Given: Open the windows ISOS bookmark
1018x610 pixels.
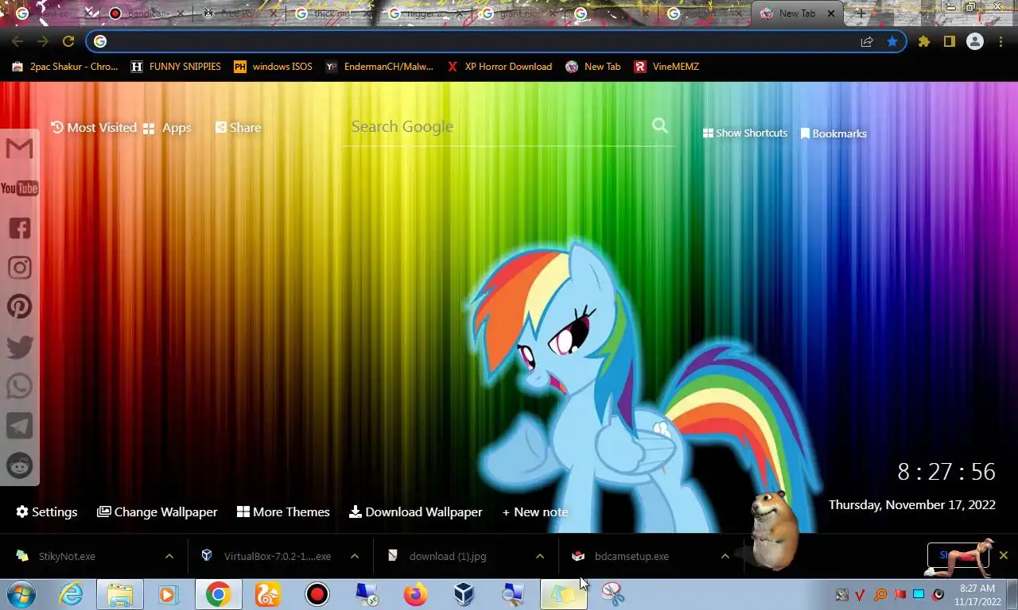Looking at the screenshot, I should [x=273, y=67].
